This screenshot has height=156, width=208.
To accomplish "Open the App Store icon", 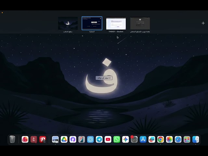I will pos(143,139).
